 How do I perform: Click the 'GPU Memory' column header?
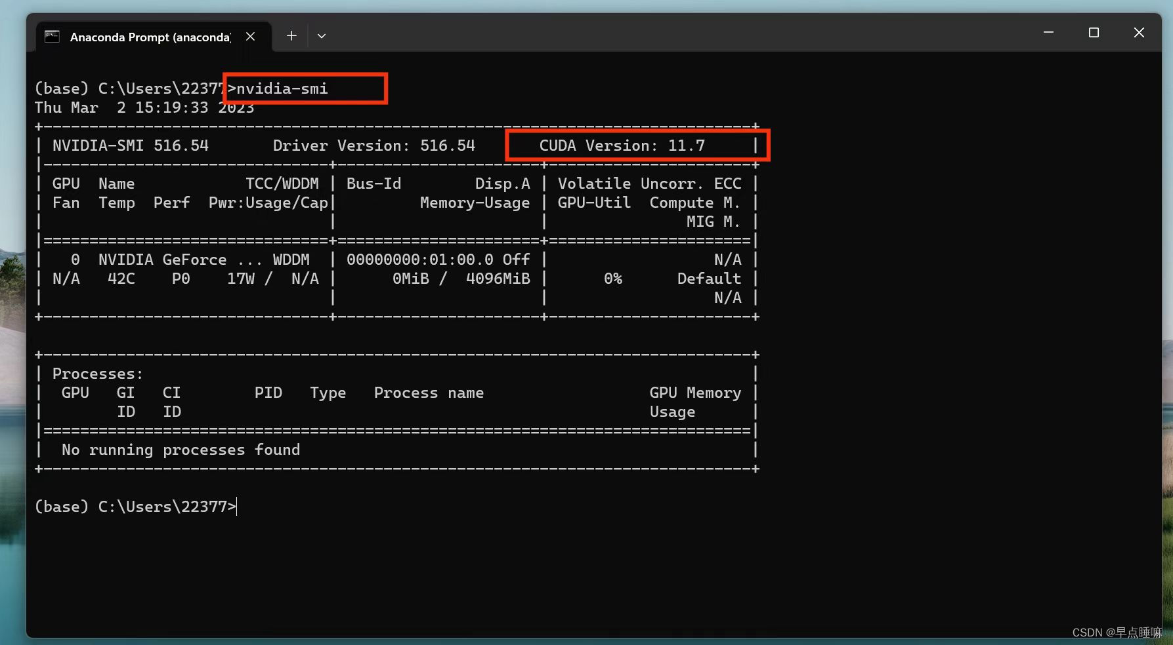click(x=695, y=393)
